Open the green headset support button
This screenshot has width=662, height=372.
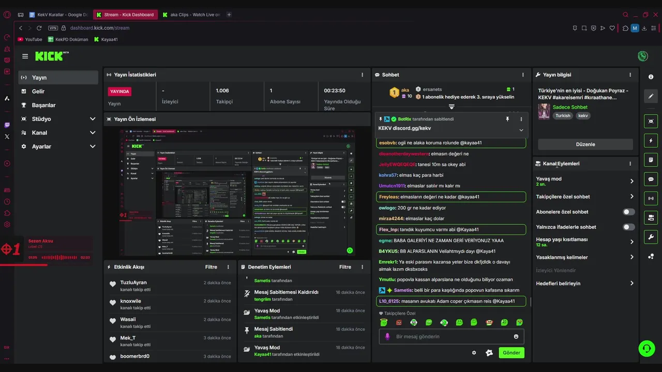646,348
